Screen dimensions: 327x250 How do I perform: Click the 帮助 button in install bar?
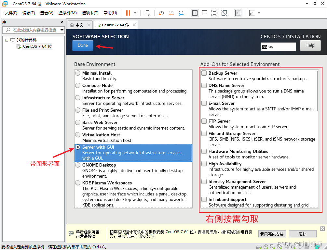[x=302, y=234]
